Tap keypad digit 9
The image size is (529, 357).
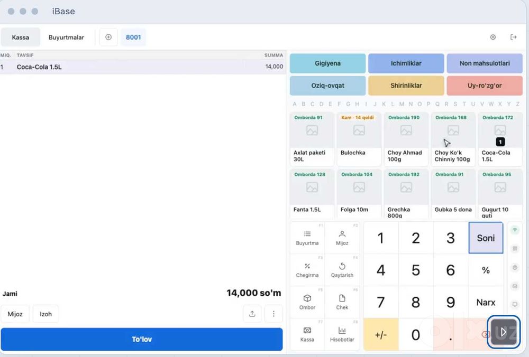[450, 302]
